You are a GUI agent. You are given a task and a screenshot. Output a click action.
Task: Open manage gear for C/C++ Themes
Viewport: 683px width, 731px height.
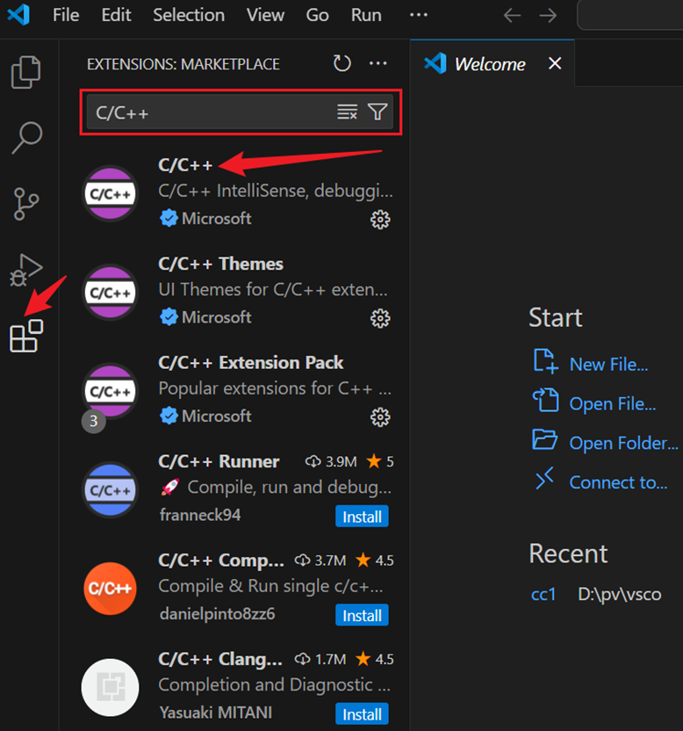pyautogui.click(x=380, y=318)
